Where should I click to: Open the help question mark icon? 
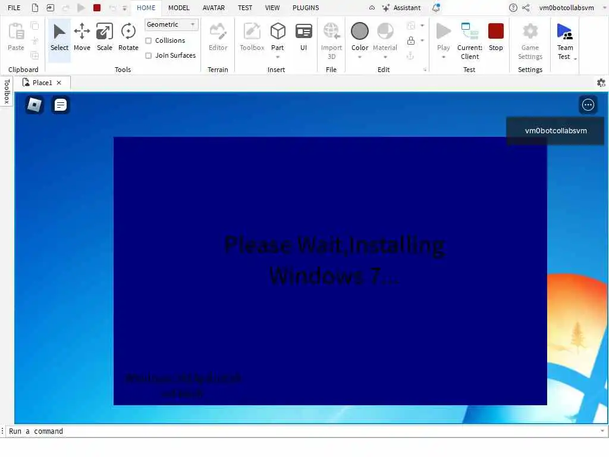tap(513, 7)
